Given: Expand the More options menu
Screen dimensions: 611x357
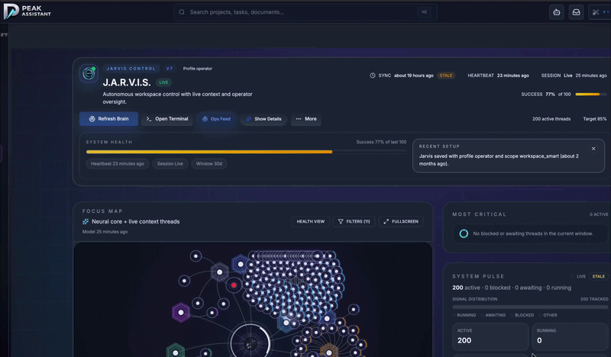Looking at the screenshot, I should point(306,119).
